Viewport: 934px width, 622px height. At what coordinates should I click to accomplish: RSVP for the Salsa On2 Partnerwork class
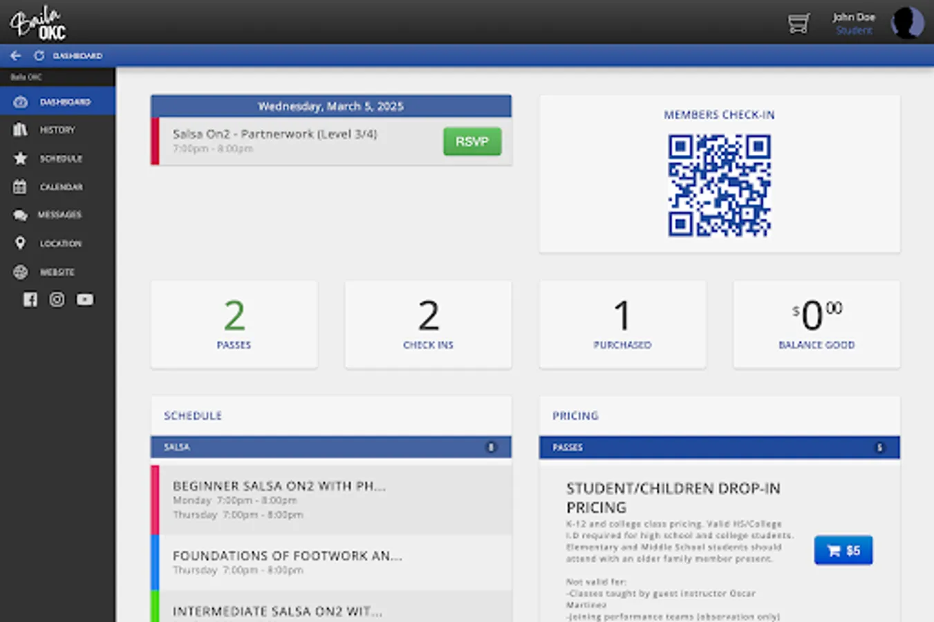pos(472,141)
